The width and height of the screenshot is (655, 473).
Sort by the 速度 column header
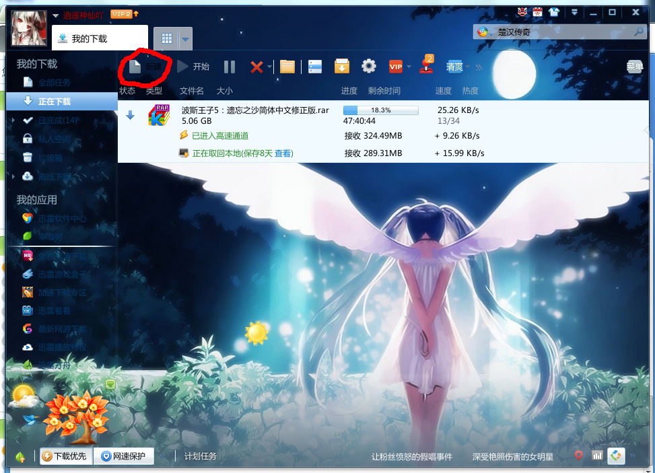click(x=443, y=91)
